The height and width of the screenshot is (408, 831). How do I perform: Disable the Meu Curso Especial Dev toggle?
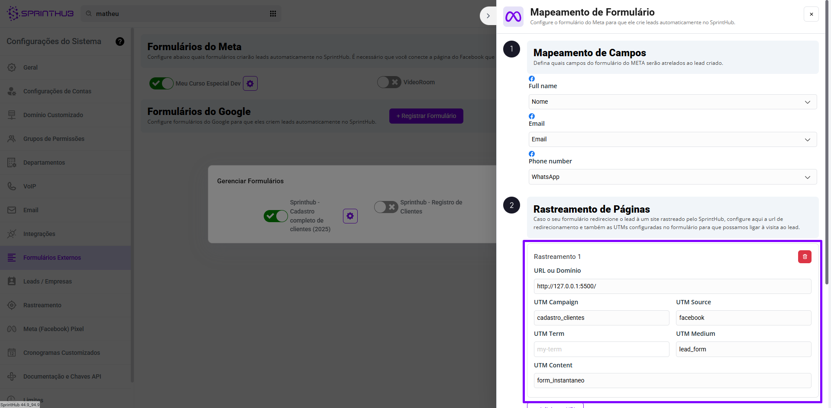pyautogui.click(x=161, y=83)
